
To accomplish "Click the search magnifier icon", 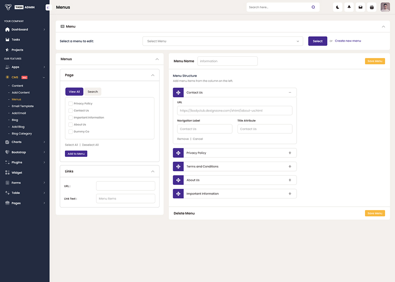I will (313, 7).
